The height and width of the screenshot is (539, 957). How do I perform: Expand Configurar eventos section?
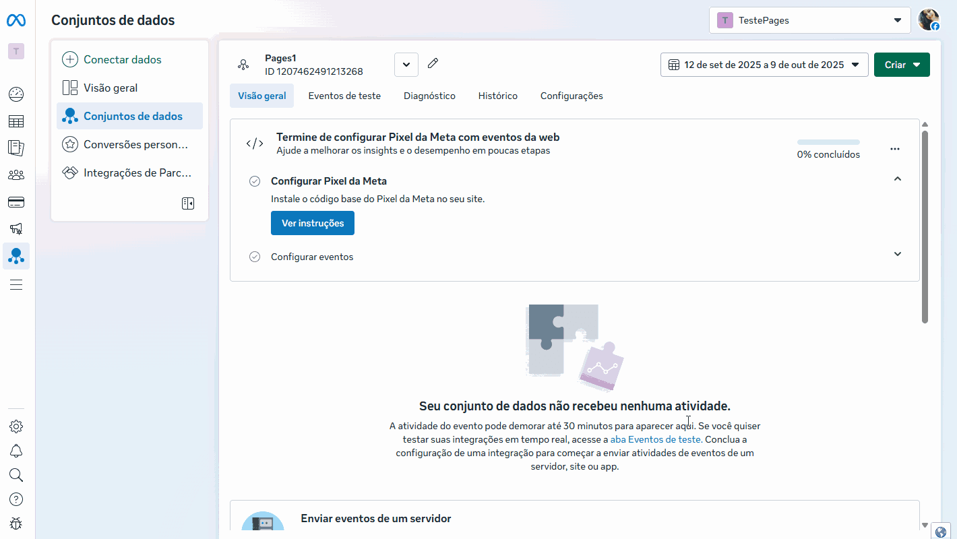coord(897,254)
